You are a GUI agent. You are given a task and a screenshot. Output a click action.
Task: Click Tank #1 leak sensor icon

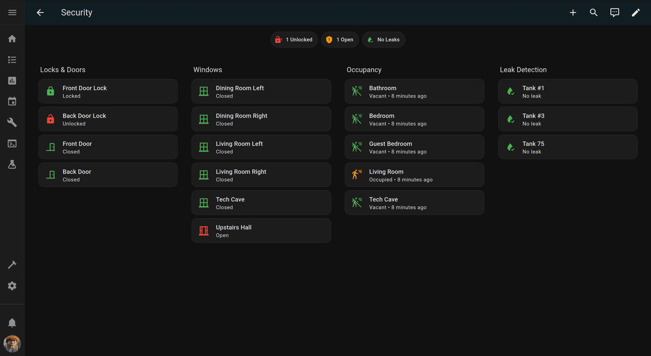point(510,91)
